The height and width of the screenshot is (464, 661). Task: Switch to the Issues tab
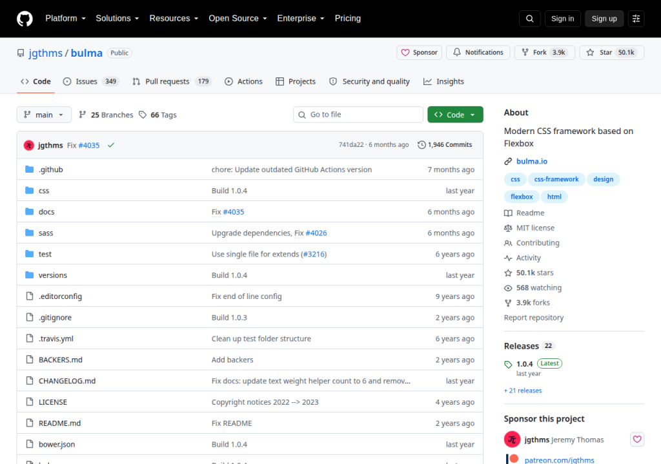pyautogui.click(x=90, y=81)
